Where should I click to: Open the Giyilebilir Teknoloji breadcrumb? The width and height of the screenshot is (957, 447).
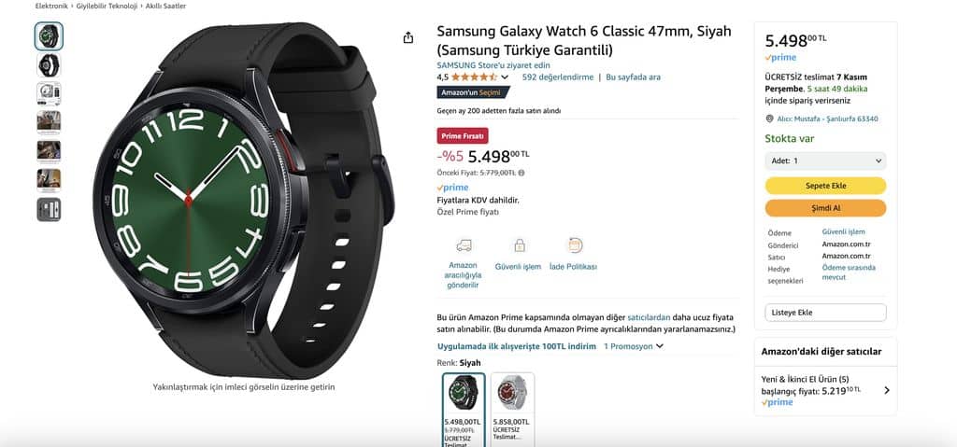107,7
